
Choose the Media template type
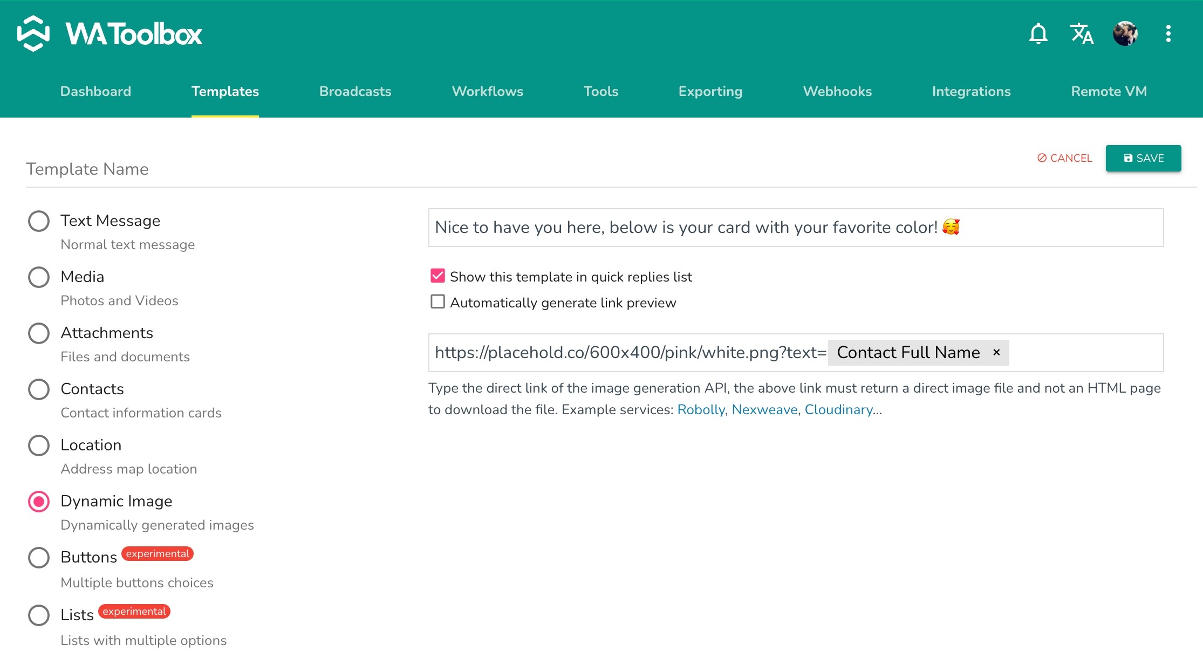coord(39,277)
